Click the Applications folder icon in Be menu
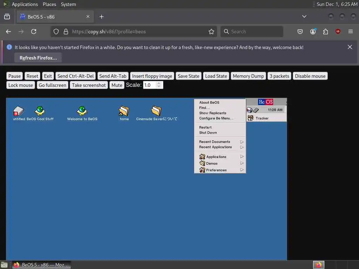This screenshot has height=269, width=359. coord(202,157)
